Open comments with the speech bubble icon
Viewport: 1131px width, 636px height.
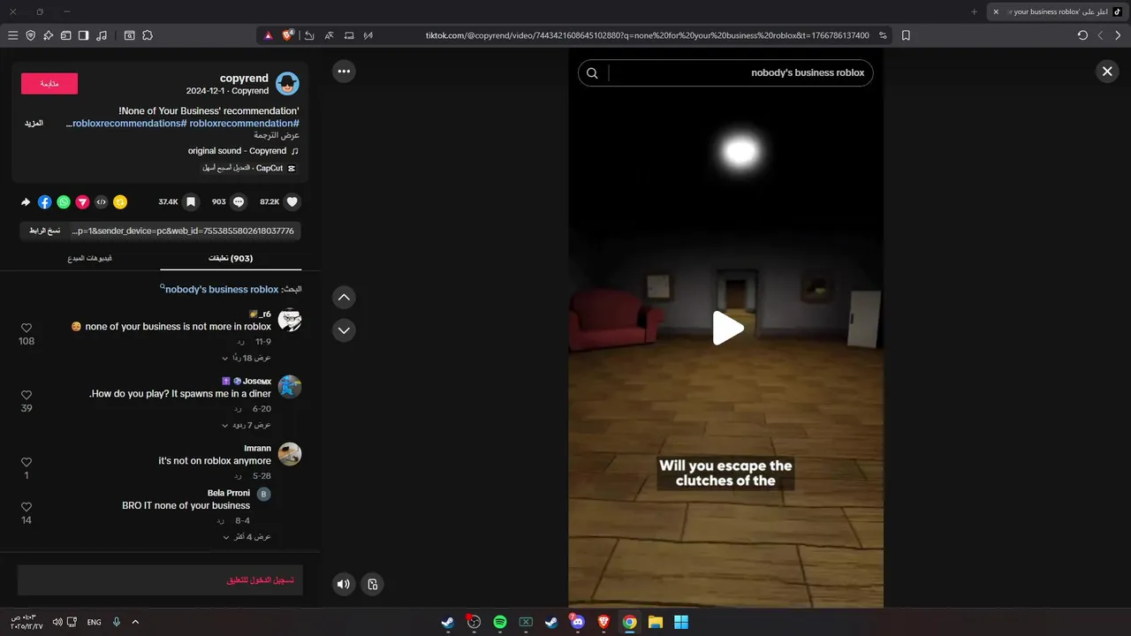coord(239,202)
